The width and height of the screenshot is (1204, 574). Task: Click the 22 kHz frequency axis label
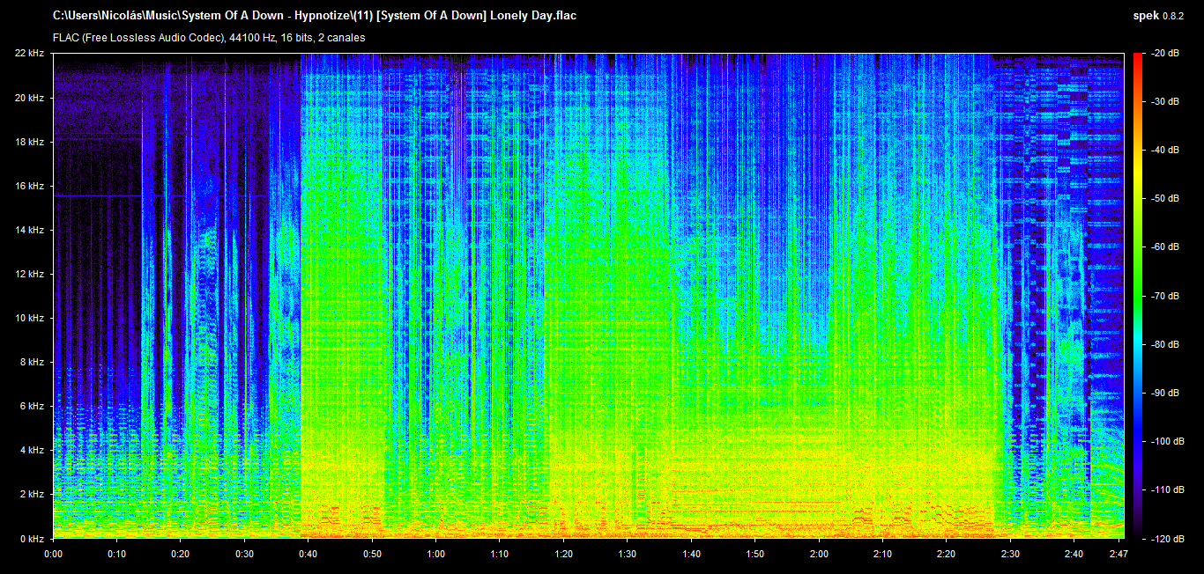point(29,54)
